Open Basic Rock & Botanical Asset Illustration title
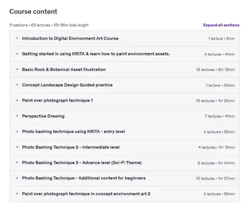The height and width of the screenshot is (207, 248). click(x=64, y=70)
